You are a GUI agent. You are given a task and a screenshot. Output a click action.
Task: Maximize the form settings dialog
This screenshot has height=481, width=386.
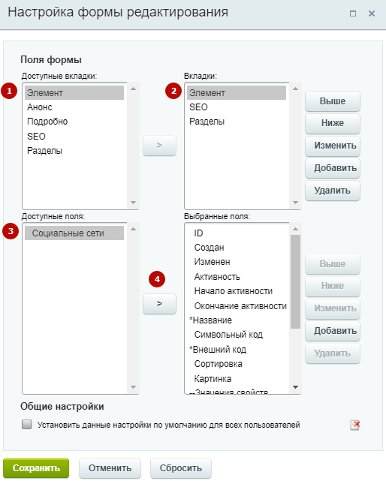coord(353,14)
